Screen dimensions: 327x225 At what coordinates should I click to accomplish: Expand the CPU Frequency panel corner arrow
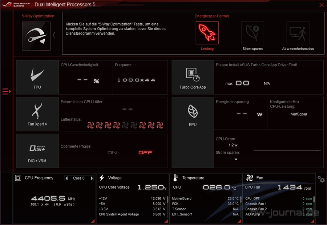point(93,221)
